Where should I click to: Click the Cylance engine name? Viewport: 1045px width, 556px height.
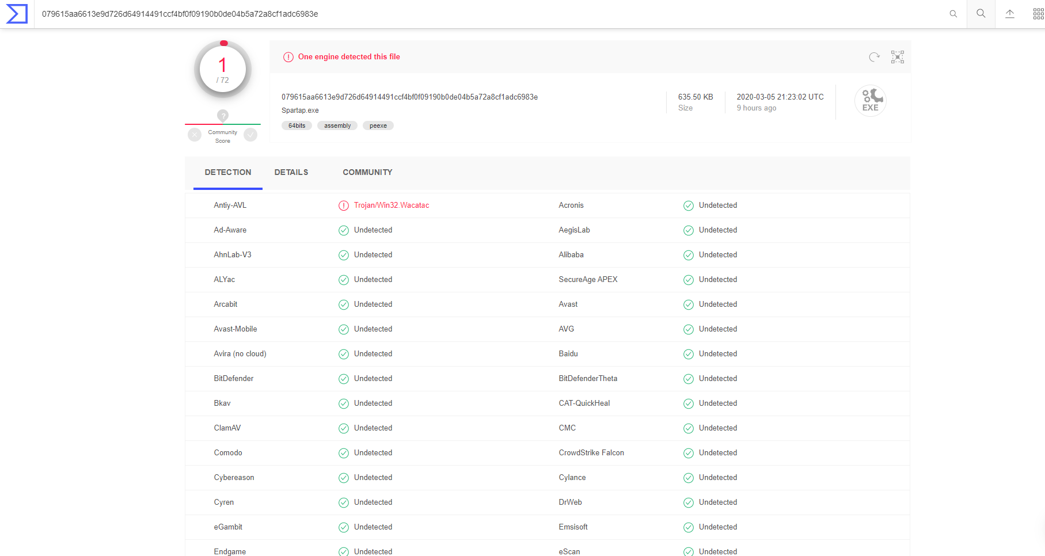[x=572, y=478]
